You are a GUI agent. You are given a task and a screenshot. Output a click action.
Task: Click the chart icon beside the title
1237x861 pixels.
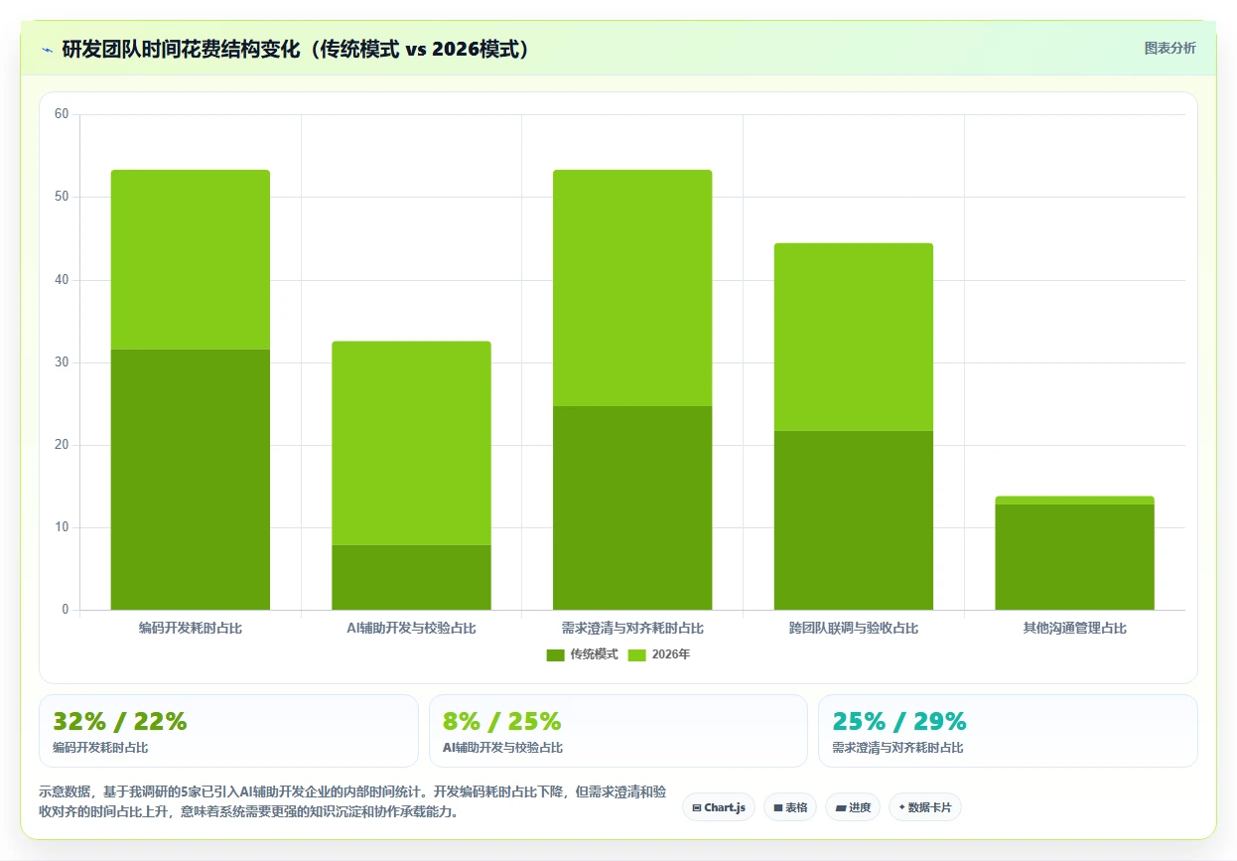(47, 49)
